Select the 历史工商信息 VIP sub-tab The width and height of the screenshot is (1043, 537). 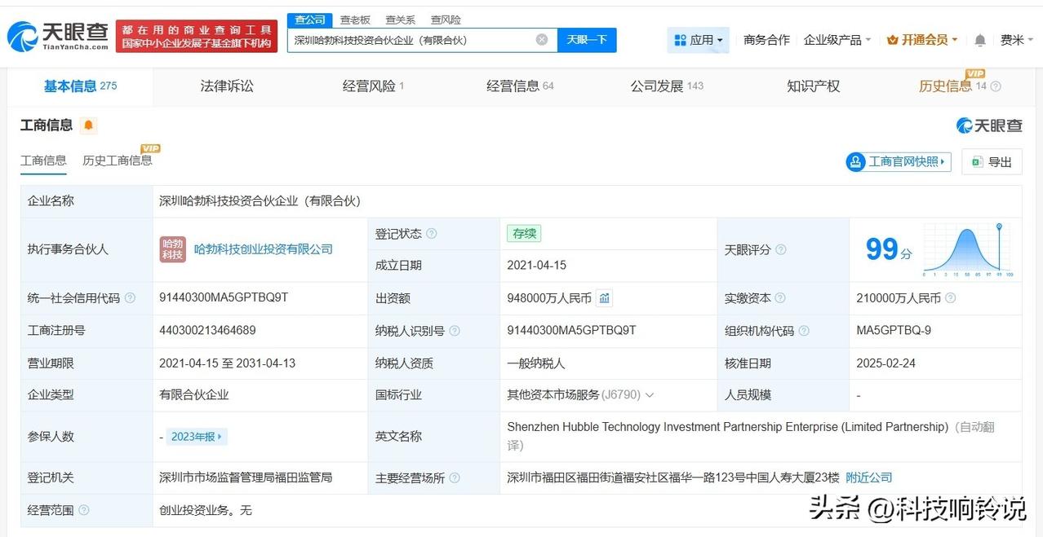pyautogui.click(x=118, y=161)
